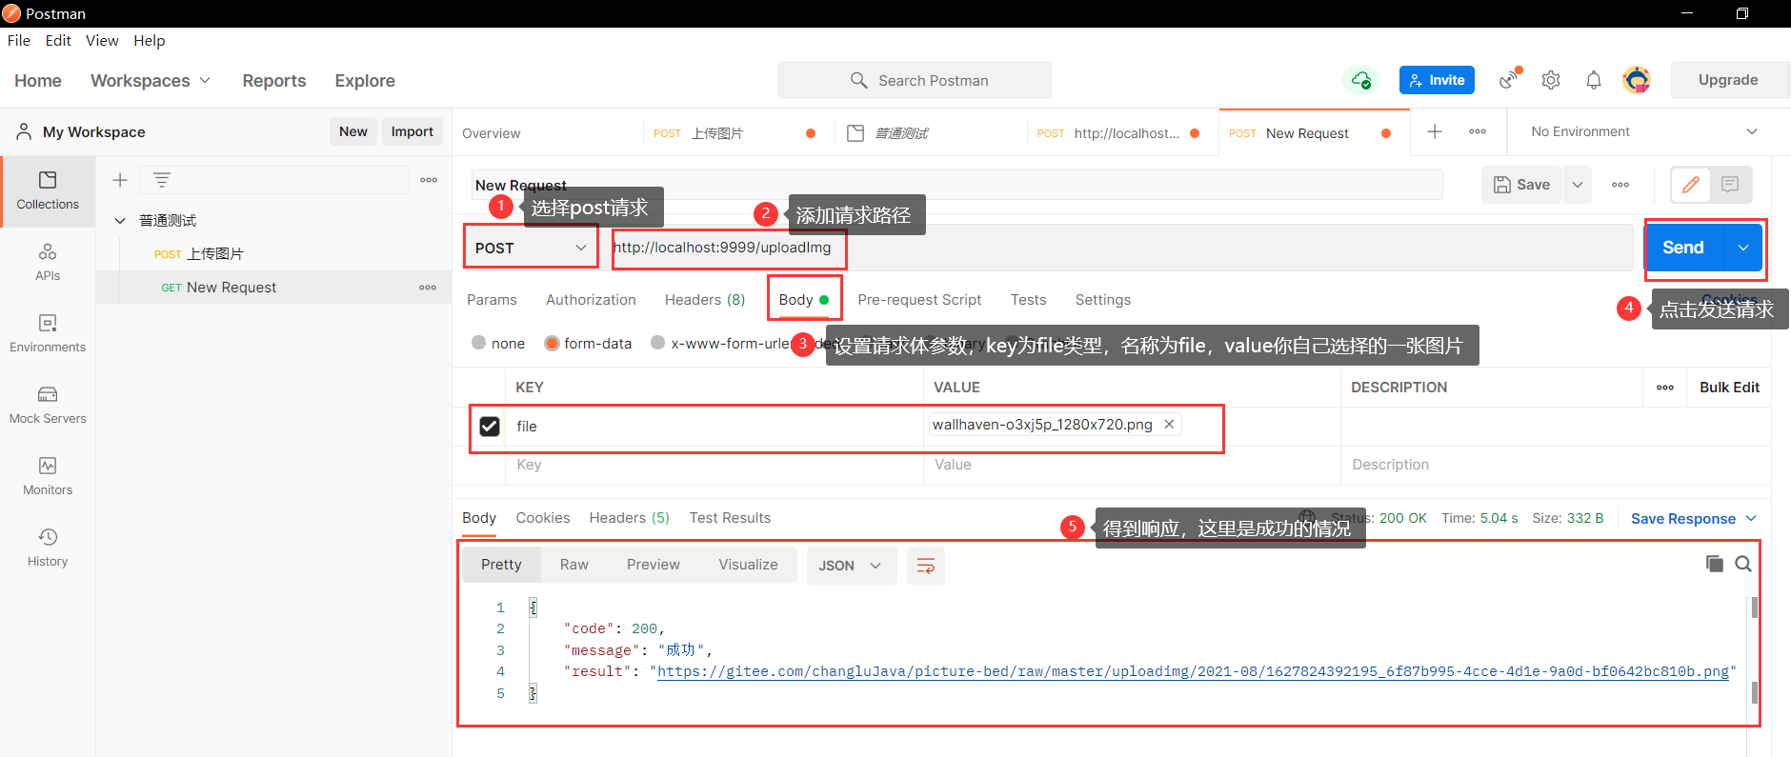Open the Environments sidebar panel
The width and height of the screenshot is (1791, 757).
48,333
